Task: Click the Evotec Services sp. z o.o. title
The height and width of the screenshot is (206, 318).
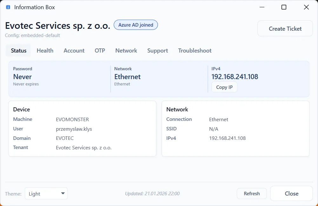Action: (x=57, y=26)
